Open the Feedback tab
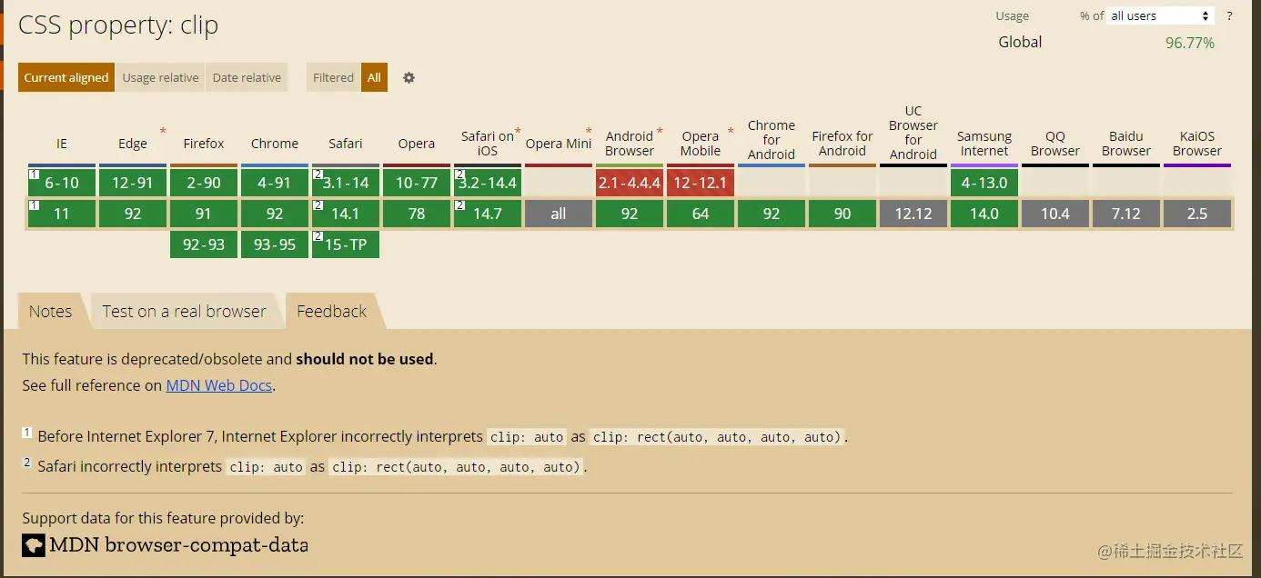 pyautogui.click(x=331, y=311)
